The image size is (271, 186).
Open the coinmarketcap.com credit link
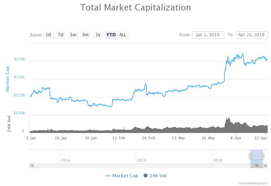tap(253, 183)
